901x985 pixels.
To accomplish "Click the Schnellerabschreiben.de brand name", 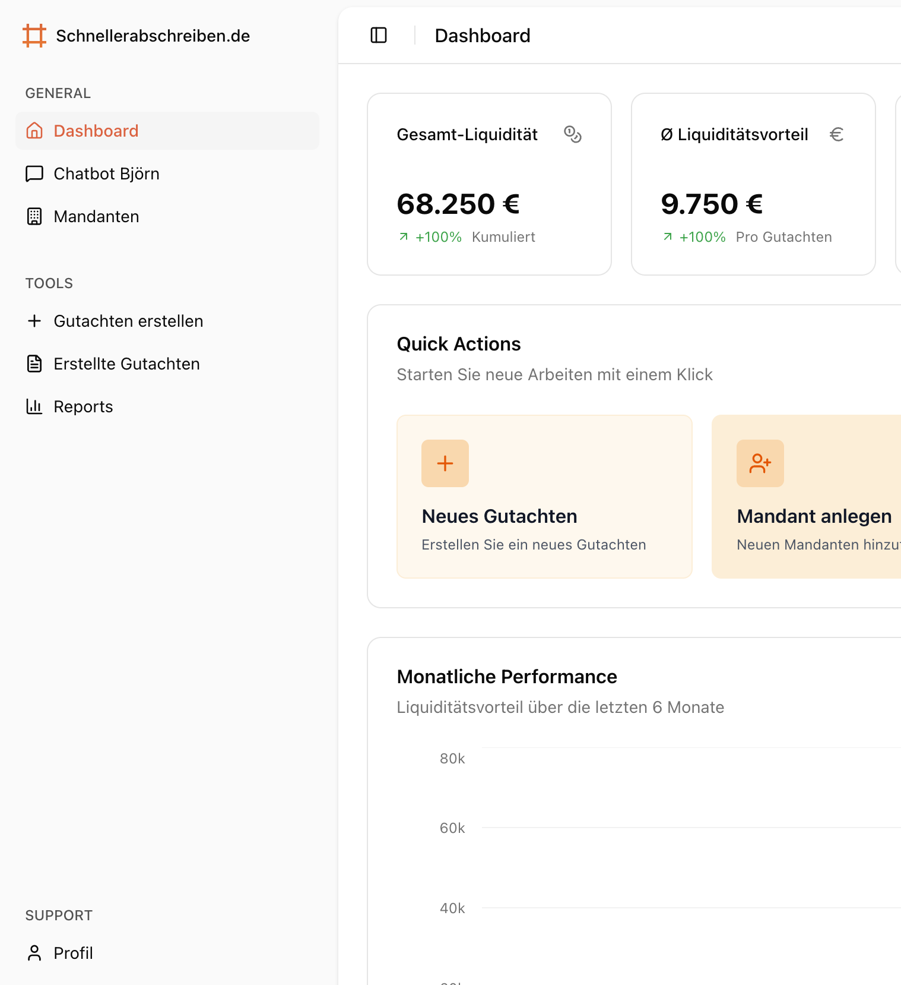I will click(153, 36).
